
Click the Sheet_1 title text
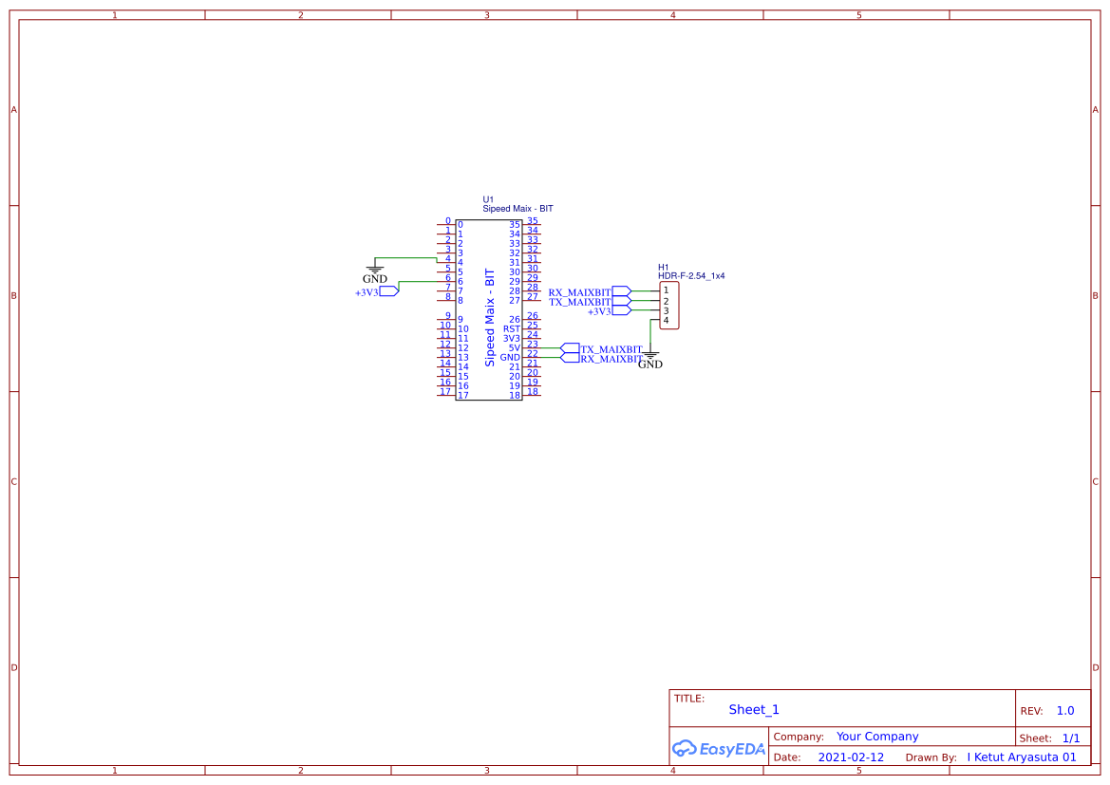pyautogui.click(x=753, y=709)
